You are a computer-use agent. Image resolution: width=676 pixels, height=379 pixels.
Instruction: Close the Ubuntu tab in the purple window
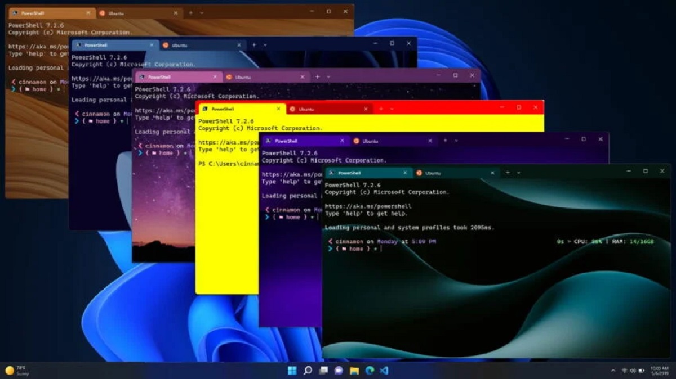coord(430,141)
